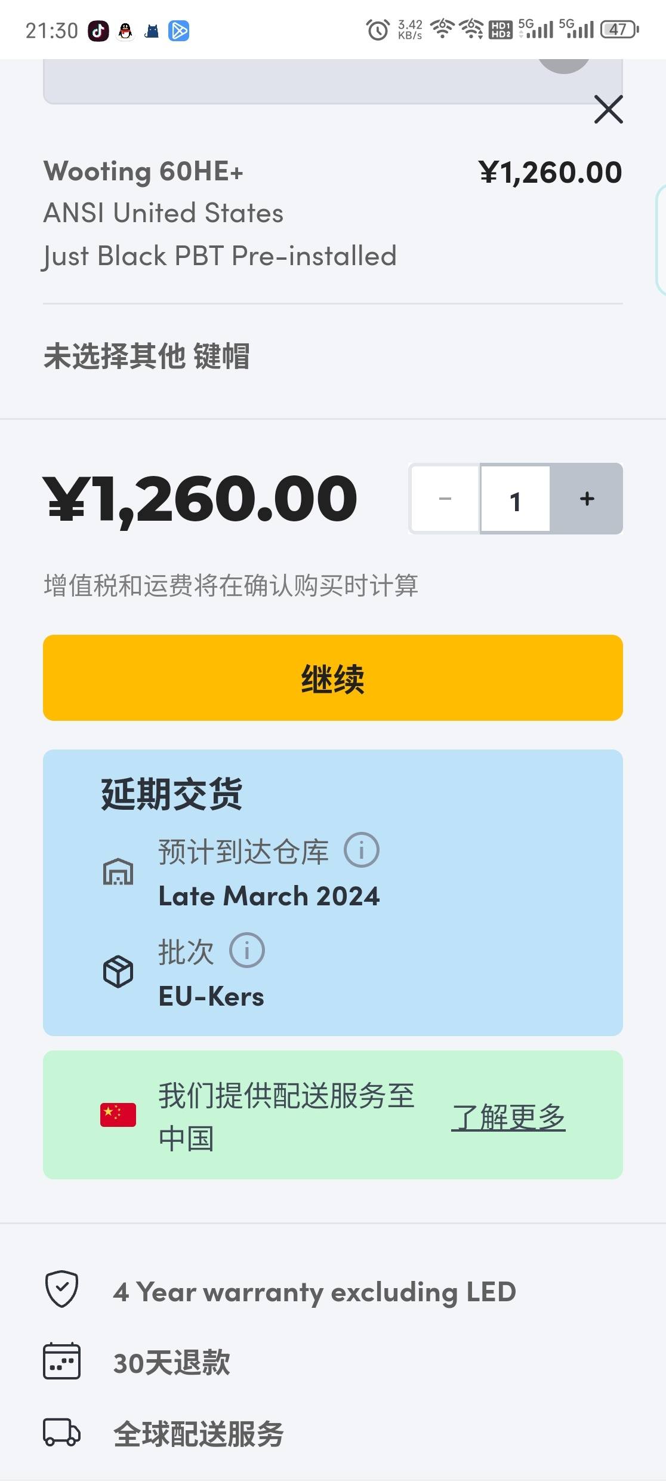Click the delivery truck icon
666x1481 pixels.
pyautogui.click(x=61, y=1432)
